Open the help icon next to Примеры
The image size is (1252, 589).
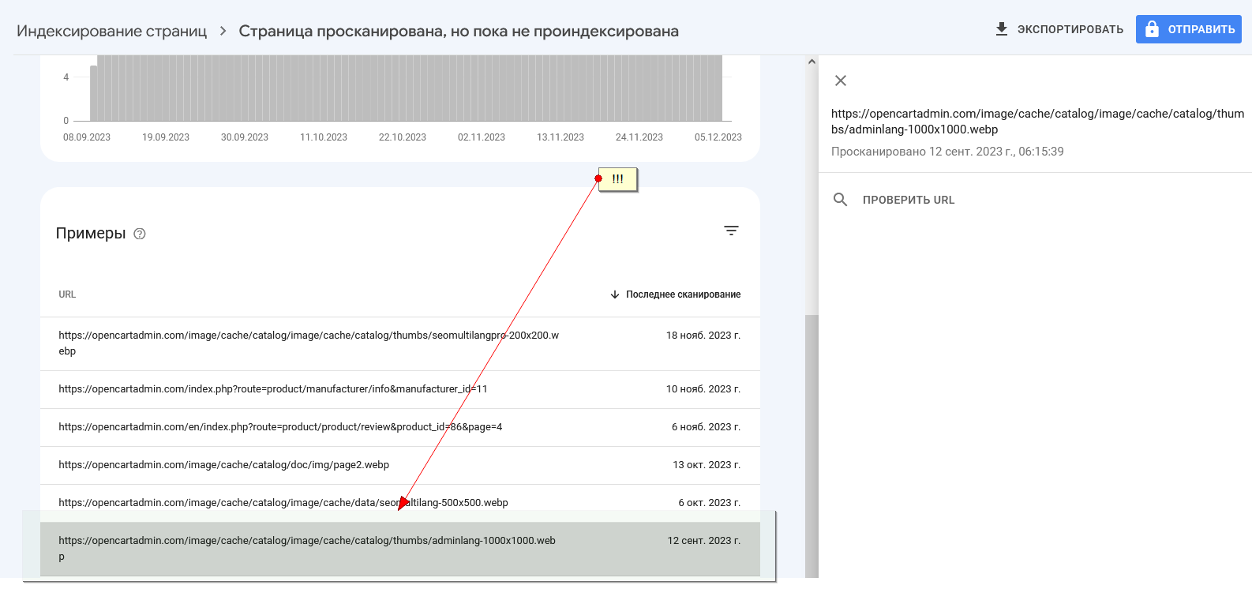[140, 234]
